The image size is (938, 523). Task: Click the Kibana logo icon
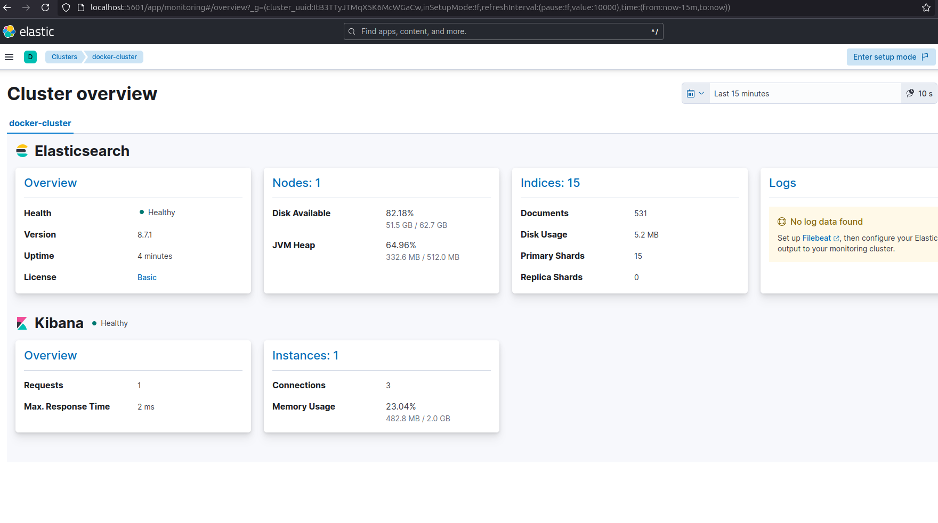click(x=22, y=323)
